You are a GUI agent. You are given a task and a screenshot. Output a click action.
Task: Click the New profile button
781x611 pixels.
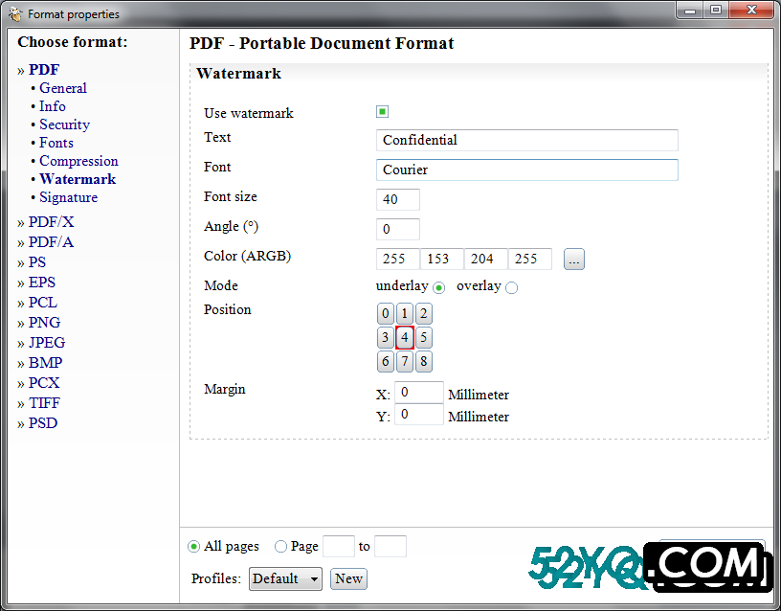click(x=348, y=578)
